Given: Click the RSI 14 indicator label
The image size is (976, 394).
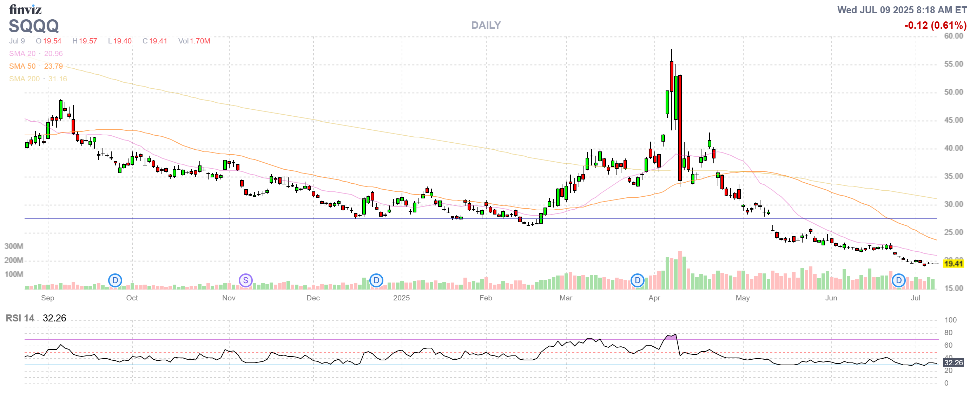Looking at the screenshot, I should 20,318.
